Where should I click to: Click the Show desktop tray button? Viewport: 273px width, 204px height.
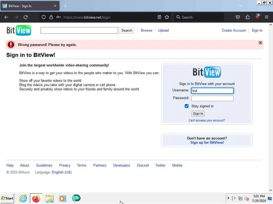[270, 198]
